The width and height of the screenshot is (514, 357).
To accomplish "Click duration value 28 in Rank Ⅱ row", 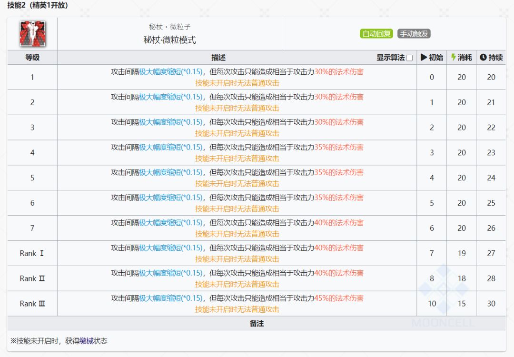I will [491, 278].
